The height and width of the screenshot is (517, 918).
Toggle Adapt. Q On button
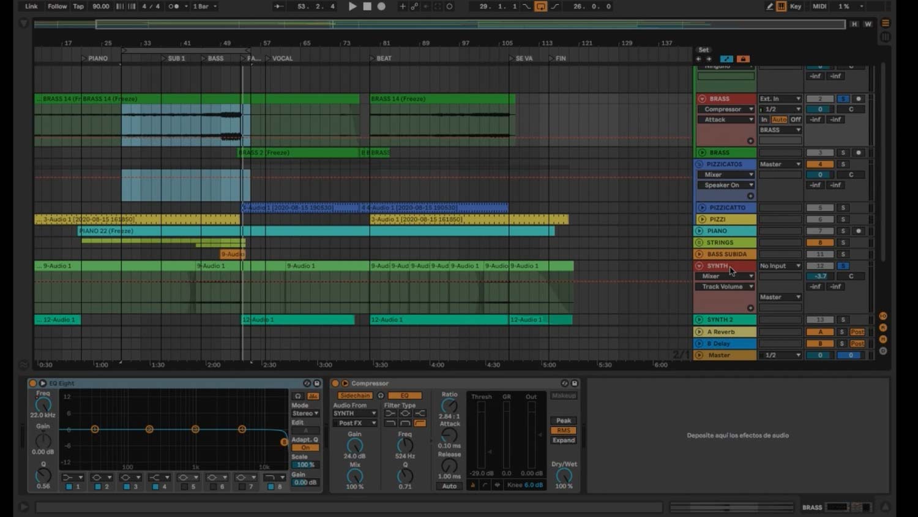(305, 448)
